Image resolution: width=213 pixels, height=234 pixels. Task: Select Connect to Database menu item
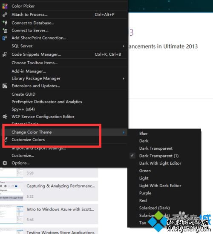33,23
